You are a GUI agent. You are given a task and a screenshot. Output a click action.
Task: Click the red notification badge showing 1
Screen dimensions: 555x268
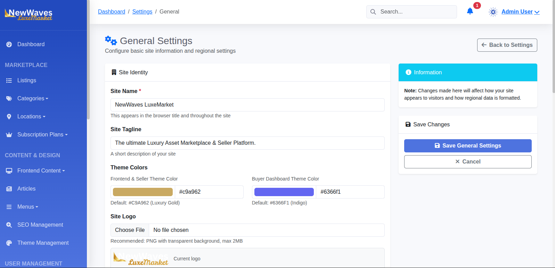pos(477,6)
